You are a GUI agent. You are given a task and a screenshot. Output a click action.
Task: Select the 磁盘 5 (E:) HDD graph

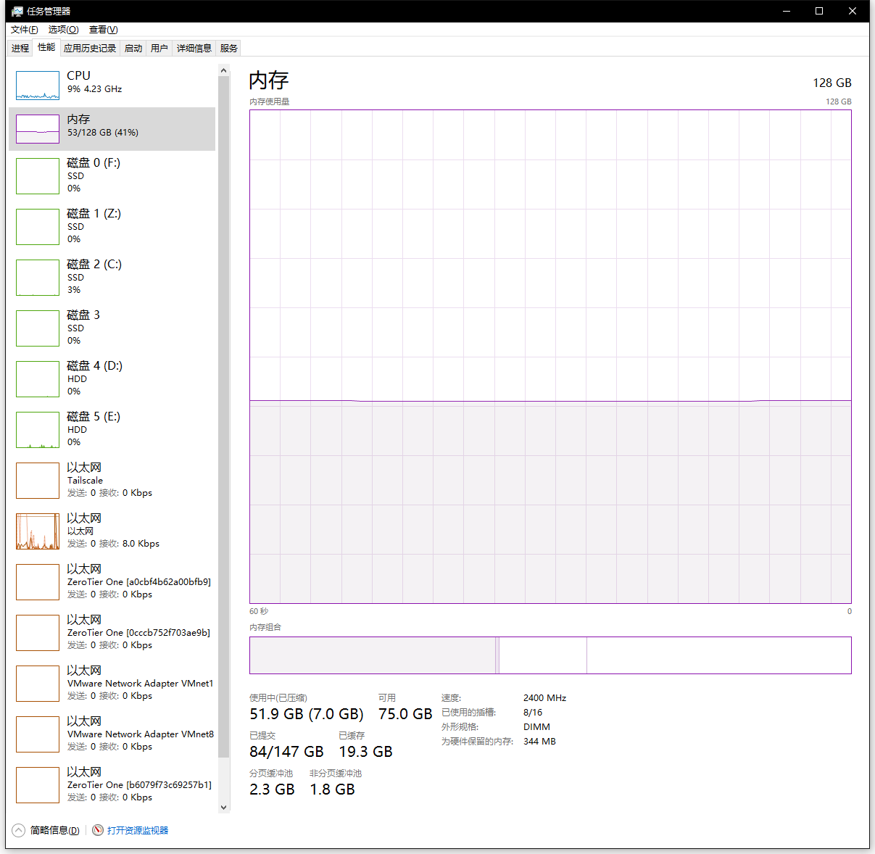tap(109, 428)
